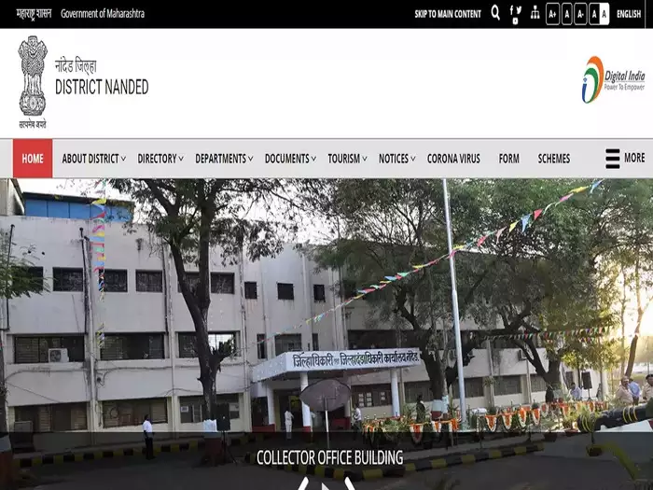This screenshot has height=490, width=653.
Task: Decrease font size with A- button
Action: click(580, 14)
